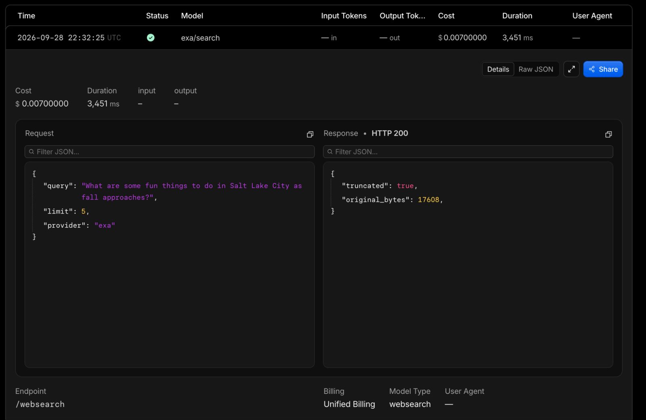Click search icon in Request filter
646x420 pixels.
click(x=31, y=152)
